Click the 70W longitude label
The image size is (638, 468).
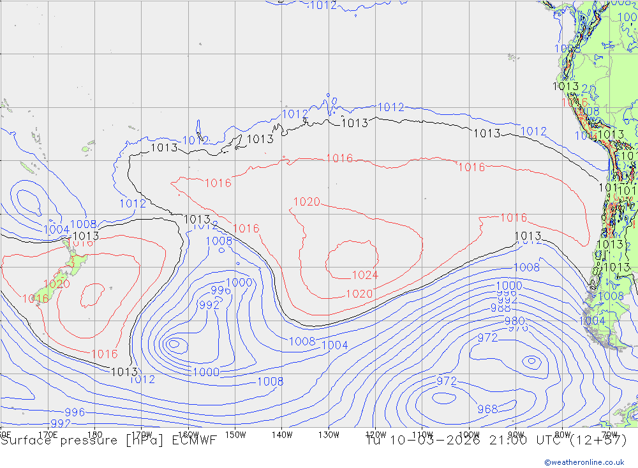click(609, 435)
